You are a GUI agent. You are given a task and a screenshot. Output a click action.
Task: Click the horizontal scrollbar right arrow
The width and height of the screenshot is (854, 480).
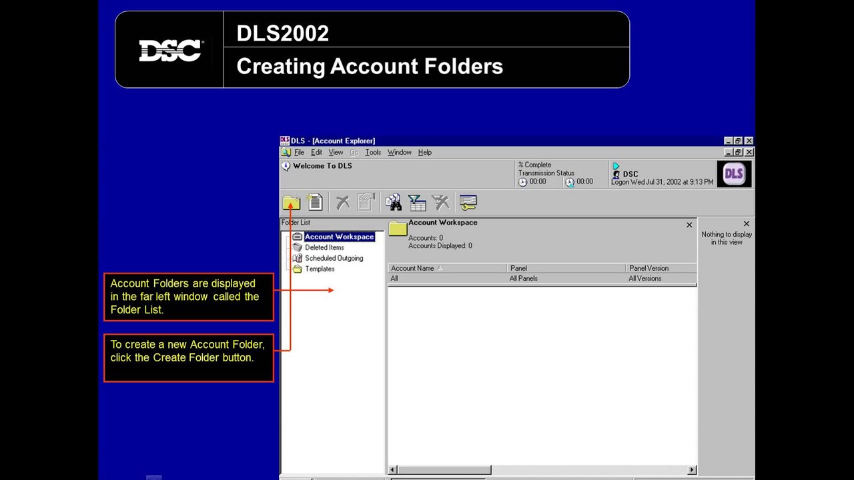pyautogui.click(x=692, y=470)
